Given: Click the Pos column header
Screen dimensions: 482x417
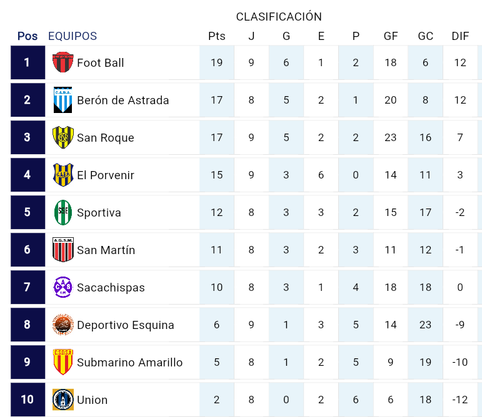Looking at the screenshot, I should [x=28, y=36].
